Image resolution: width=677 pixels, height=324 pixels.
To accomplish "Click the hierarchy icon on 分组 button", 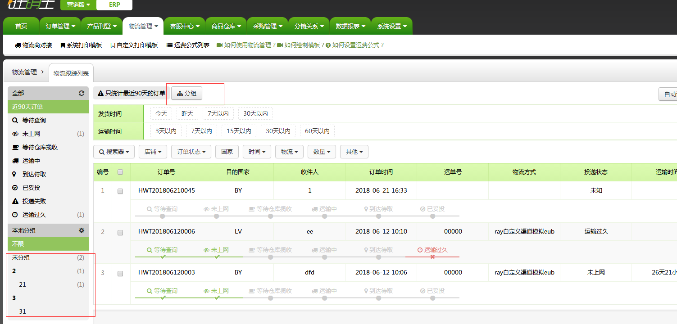I will click(x=180, y=94).
